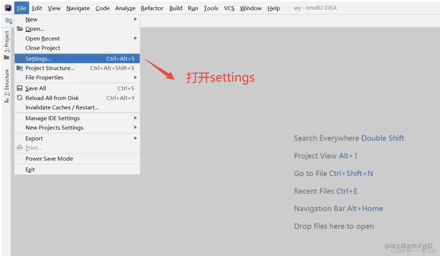Click the Reload All from Disk refresh icon
Screen dimensions: 440x256
pyautogui.click(x=20, y=98)
